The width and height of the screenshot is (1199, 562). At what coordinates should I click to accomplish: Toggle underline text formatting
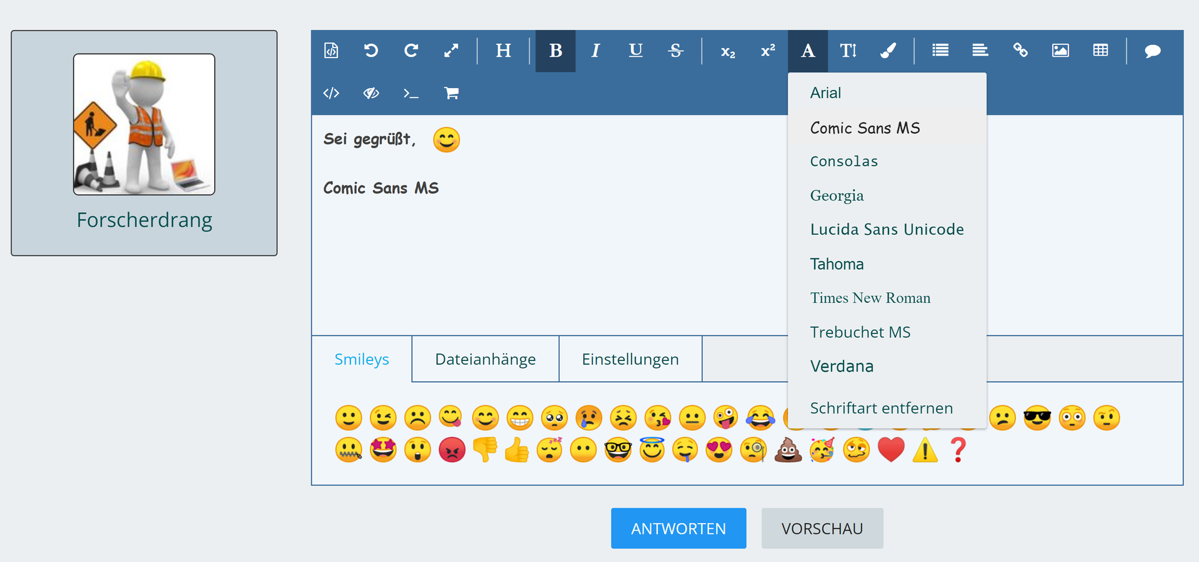[x=635, y=51]
